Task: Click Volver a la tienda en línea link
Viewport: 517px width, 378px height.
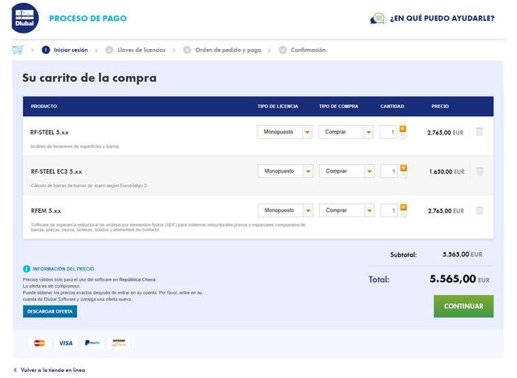Action: [53, 370]
